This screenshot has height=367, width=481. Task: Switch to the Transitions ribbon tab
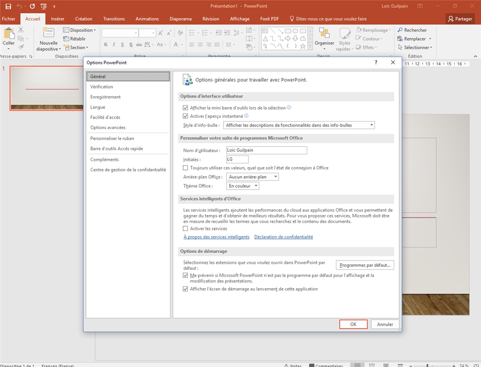pyautogui.click(x=114, y=19)
